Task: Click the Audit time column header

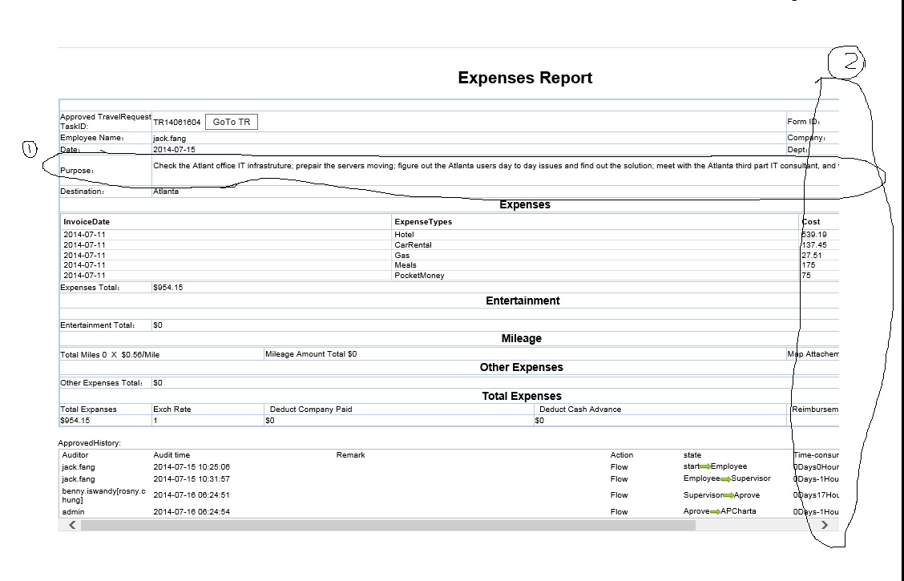Action: tap(172, 454)
